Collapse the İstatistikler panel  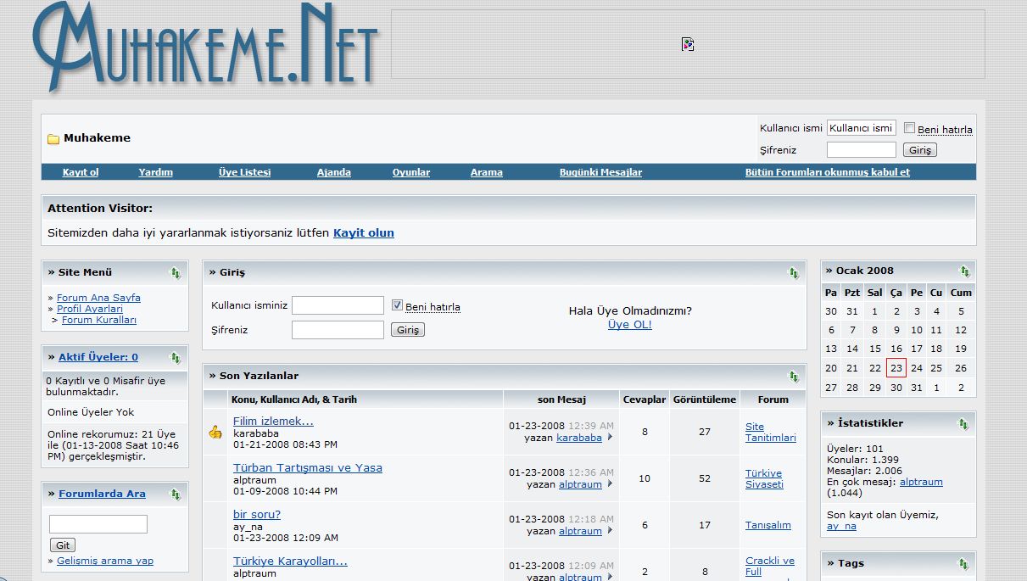pos(963,423)
